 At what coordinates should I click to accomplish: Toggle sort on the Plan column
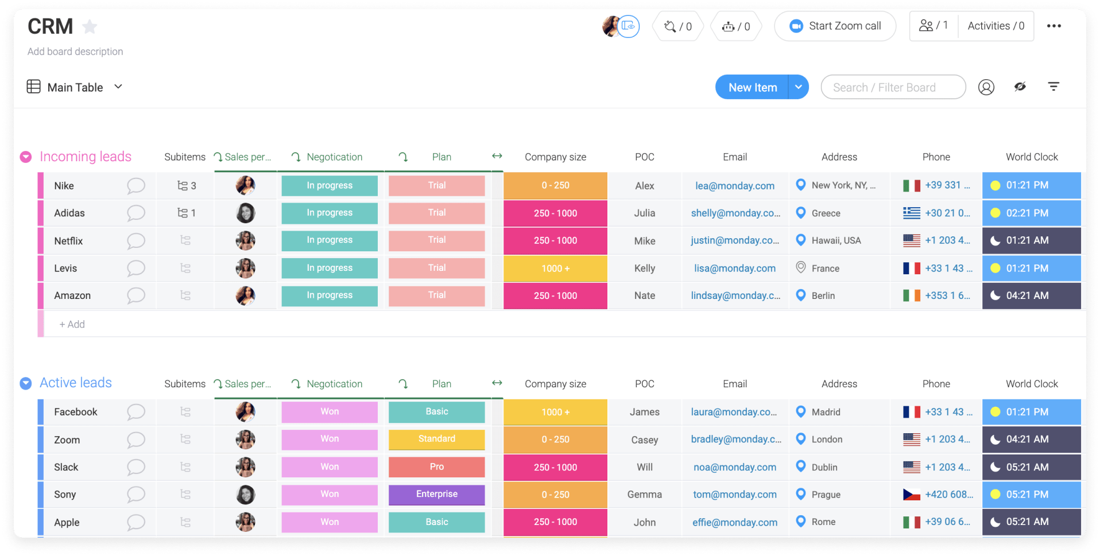pyautogui.click(x=402, y=157)
